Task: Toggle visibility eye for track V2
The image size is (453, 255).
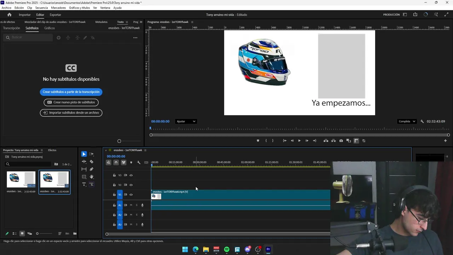Action: coord(131,185)
